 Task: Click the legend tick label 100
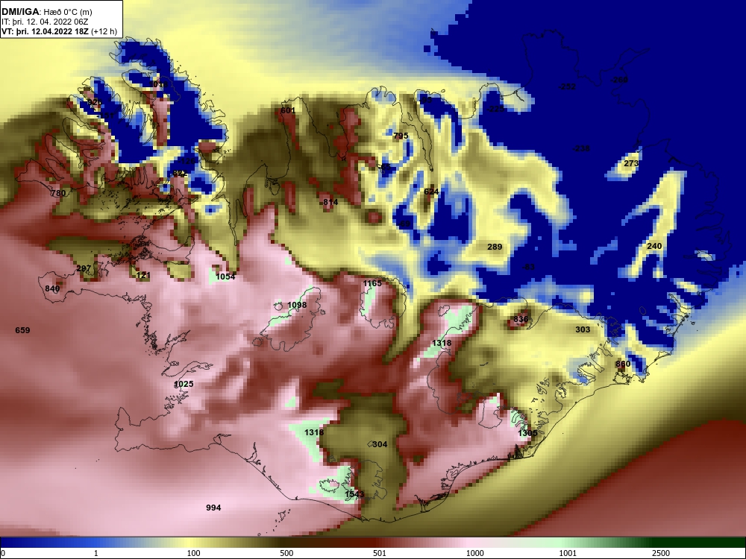[x=194, y=553]
